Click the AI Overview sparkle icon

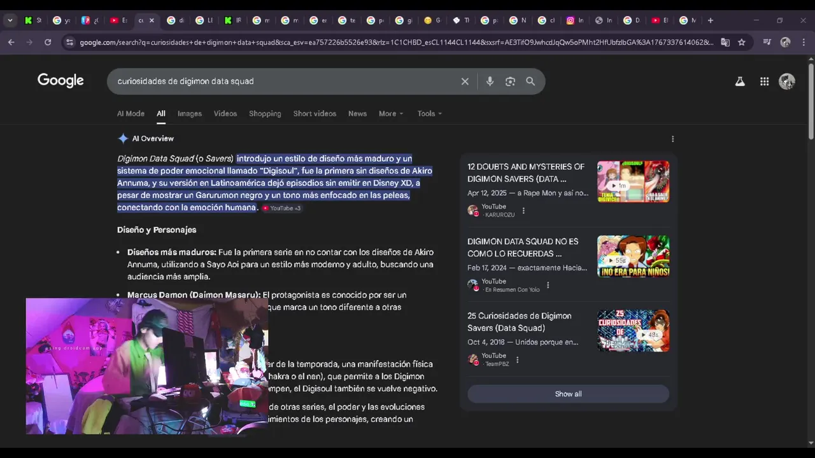[123, 139]
